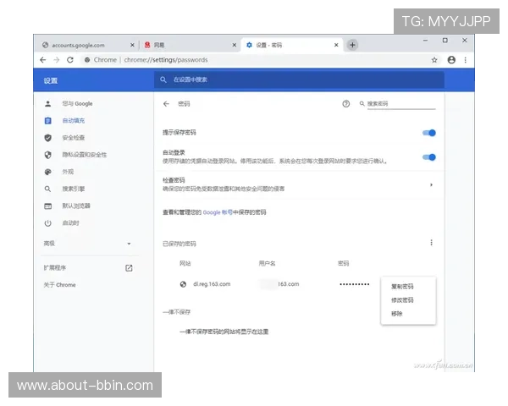The image size is (508, 406).
Task: Open Google 帐号 link
Action: point(218,212)
